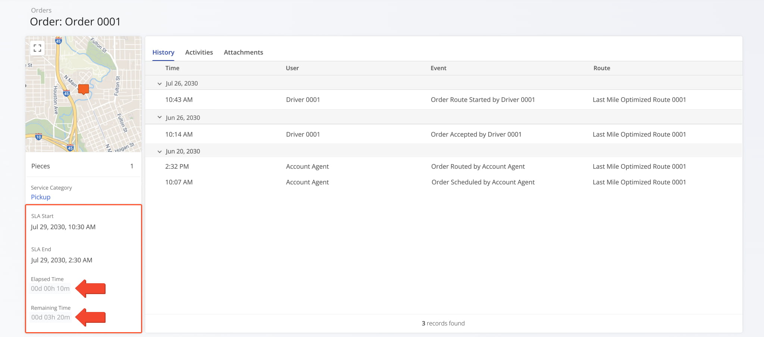
Task: Click the Time column header
Action: coord(172,68)
